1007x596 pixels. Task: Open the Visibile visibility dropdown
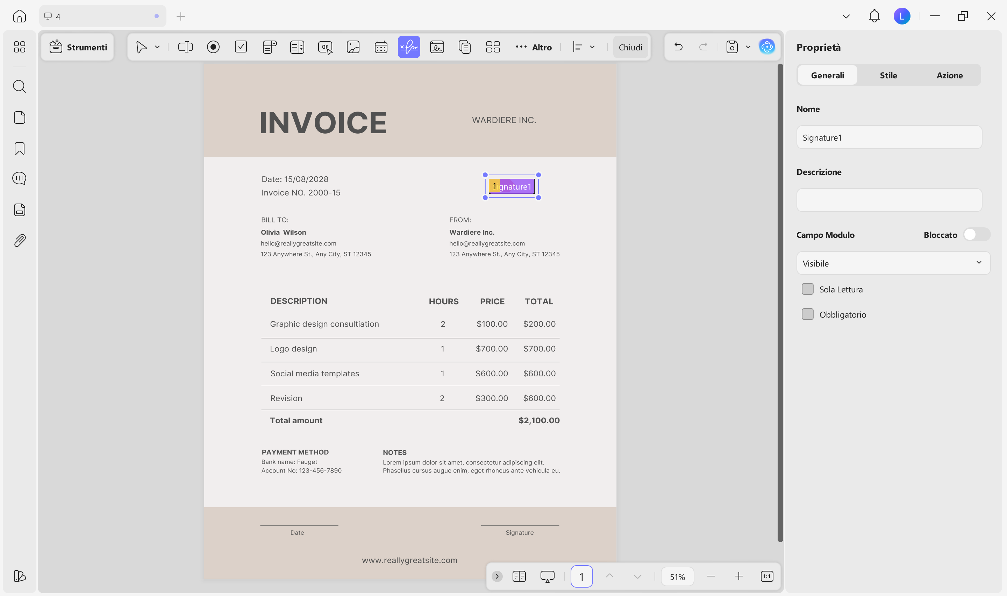[893, 263]
